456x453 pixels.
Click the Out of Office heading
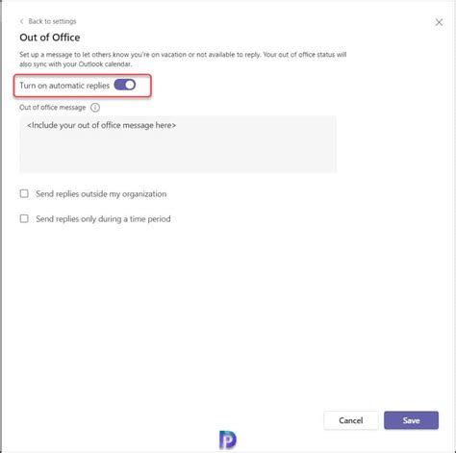tap(50, 38)
